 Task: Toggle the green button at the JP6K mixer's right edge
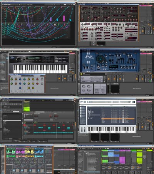click(x=150, y=81)
